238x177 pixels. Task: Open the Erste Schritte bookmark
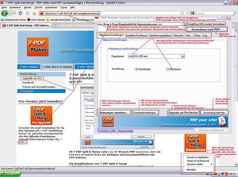click(36, 20)
